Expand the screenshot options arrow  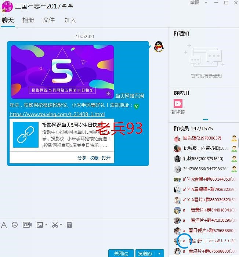61,225
